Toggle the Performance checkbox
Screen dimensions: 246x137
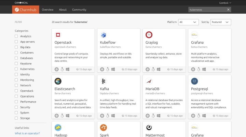click(16, 102)
